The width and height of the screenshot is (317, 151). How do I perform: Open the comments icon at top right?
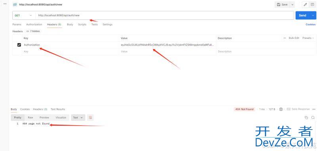click(312, 4)
